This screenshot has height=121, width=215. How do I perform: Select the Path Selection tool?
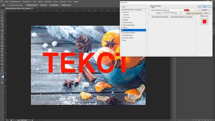2,61
